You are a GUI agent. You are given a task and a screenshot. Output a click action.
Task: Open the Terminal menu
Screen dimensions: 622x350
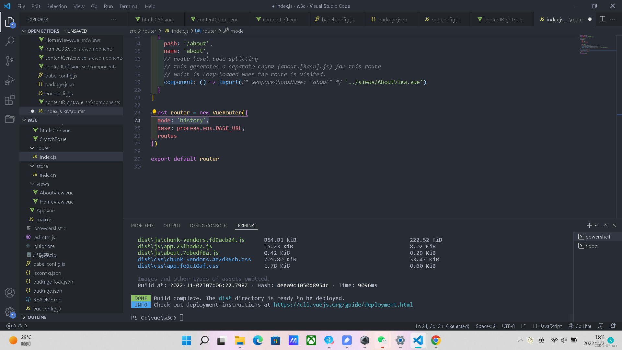[x=129, y=6]
